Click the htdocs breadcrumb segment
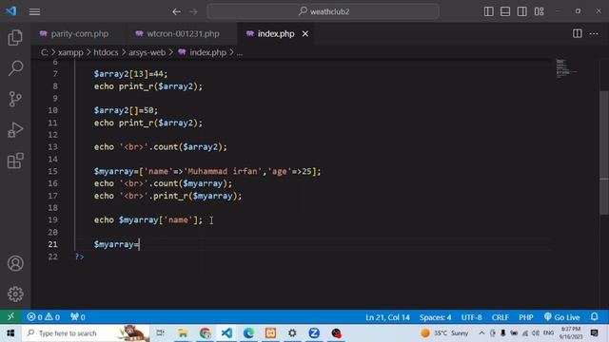Viewport: 609px width, 342px height. tap(106, 52)
